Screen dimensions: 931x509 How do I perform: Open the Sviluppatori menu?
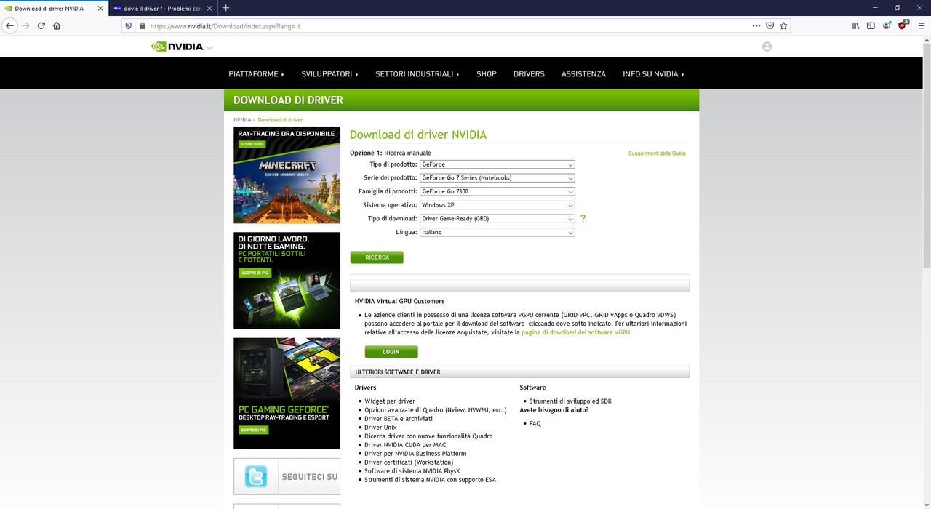[329, 74]
